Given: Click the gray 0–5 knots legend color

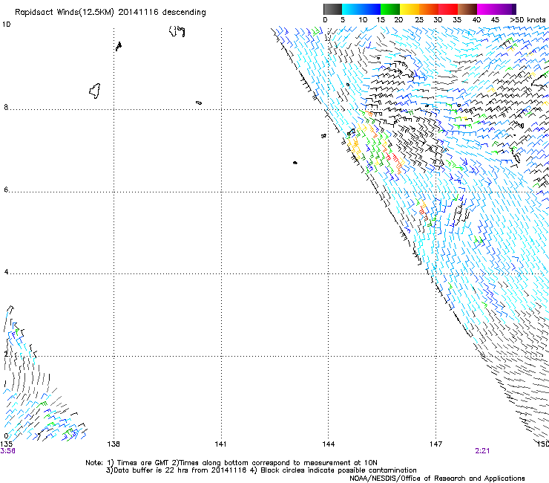Looking at the screenshot, I should (332, 9).
